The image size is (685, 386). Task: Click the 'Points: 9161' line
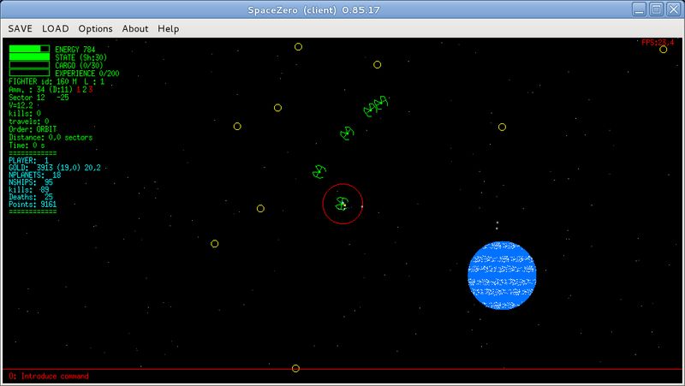point(33,205)
